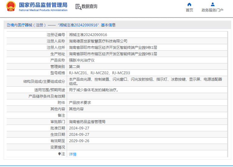Select the 生效日期 value 2024-09-27

click(79, 135)
